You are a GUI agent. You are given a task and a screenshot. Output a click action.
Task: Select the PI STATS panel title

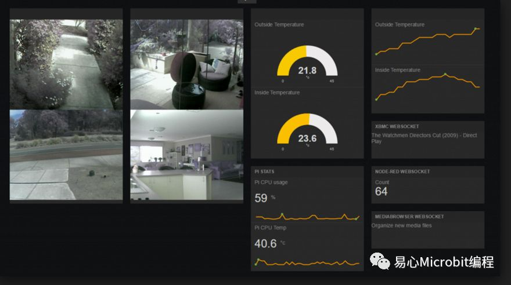(x=264, y=171)
